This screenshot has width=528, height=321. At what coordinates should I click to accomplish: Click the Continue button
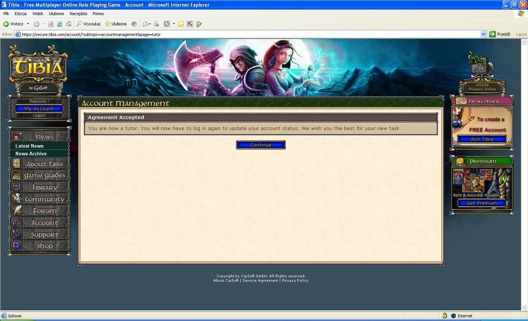pos(260,145)
